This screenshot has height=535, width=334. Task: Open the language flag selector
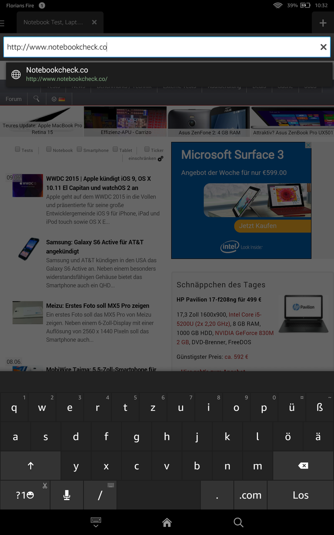[58, 99]
